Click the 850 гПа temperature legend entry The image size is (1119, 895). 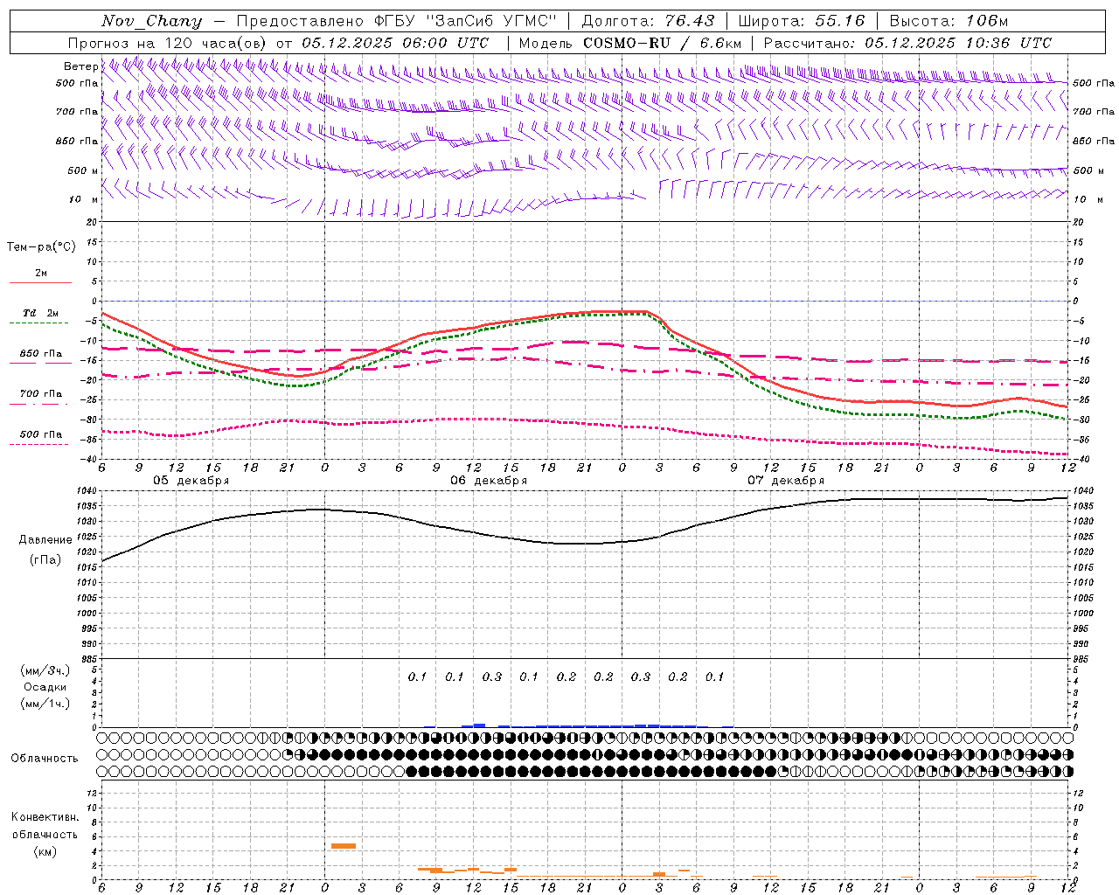pyautogui.click(x=41, y=354)
